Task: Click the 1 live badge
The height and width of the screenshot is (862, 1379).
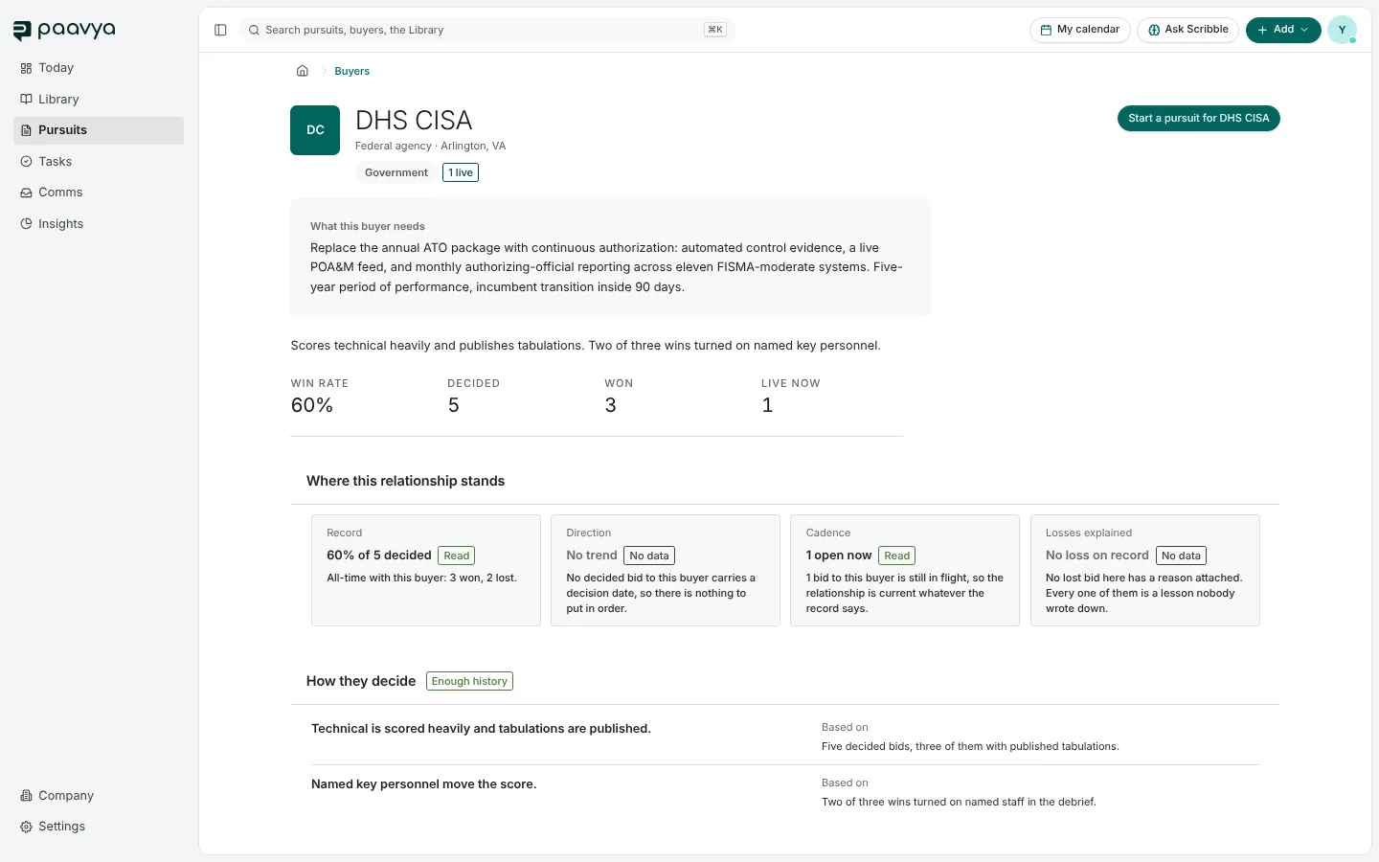Action: point(461,172)
